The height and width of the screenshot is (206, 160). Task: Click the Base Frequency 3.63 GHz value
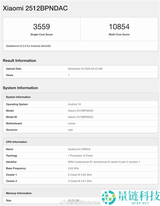point(73,168)
